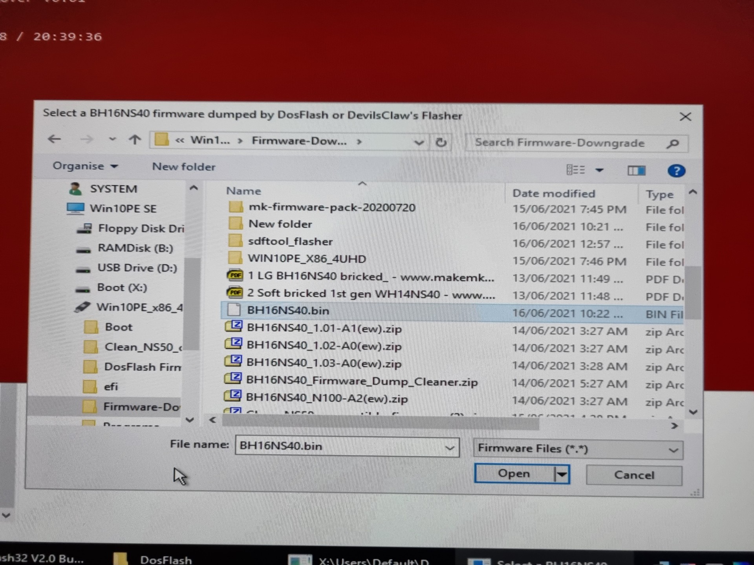754x565 pixels.
Task: Toggle the preview pane icon
Action: pos(636,170)
